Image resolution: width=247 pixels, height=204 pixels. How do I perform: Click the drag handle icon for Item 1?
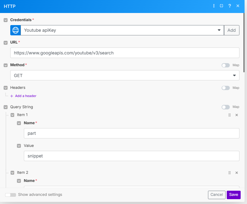point(229,115)
